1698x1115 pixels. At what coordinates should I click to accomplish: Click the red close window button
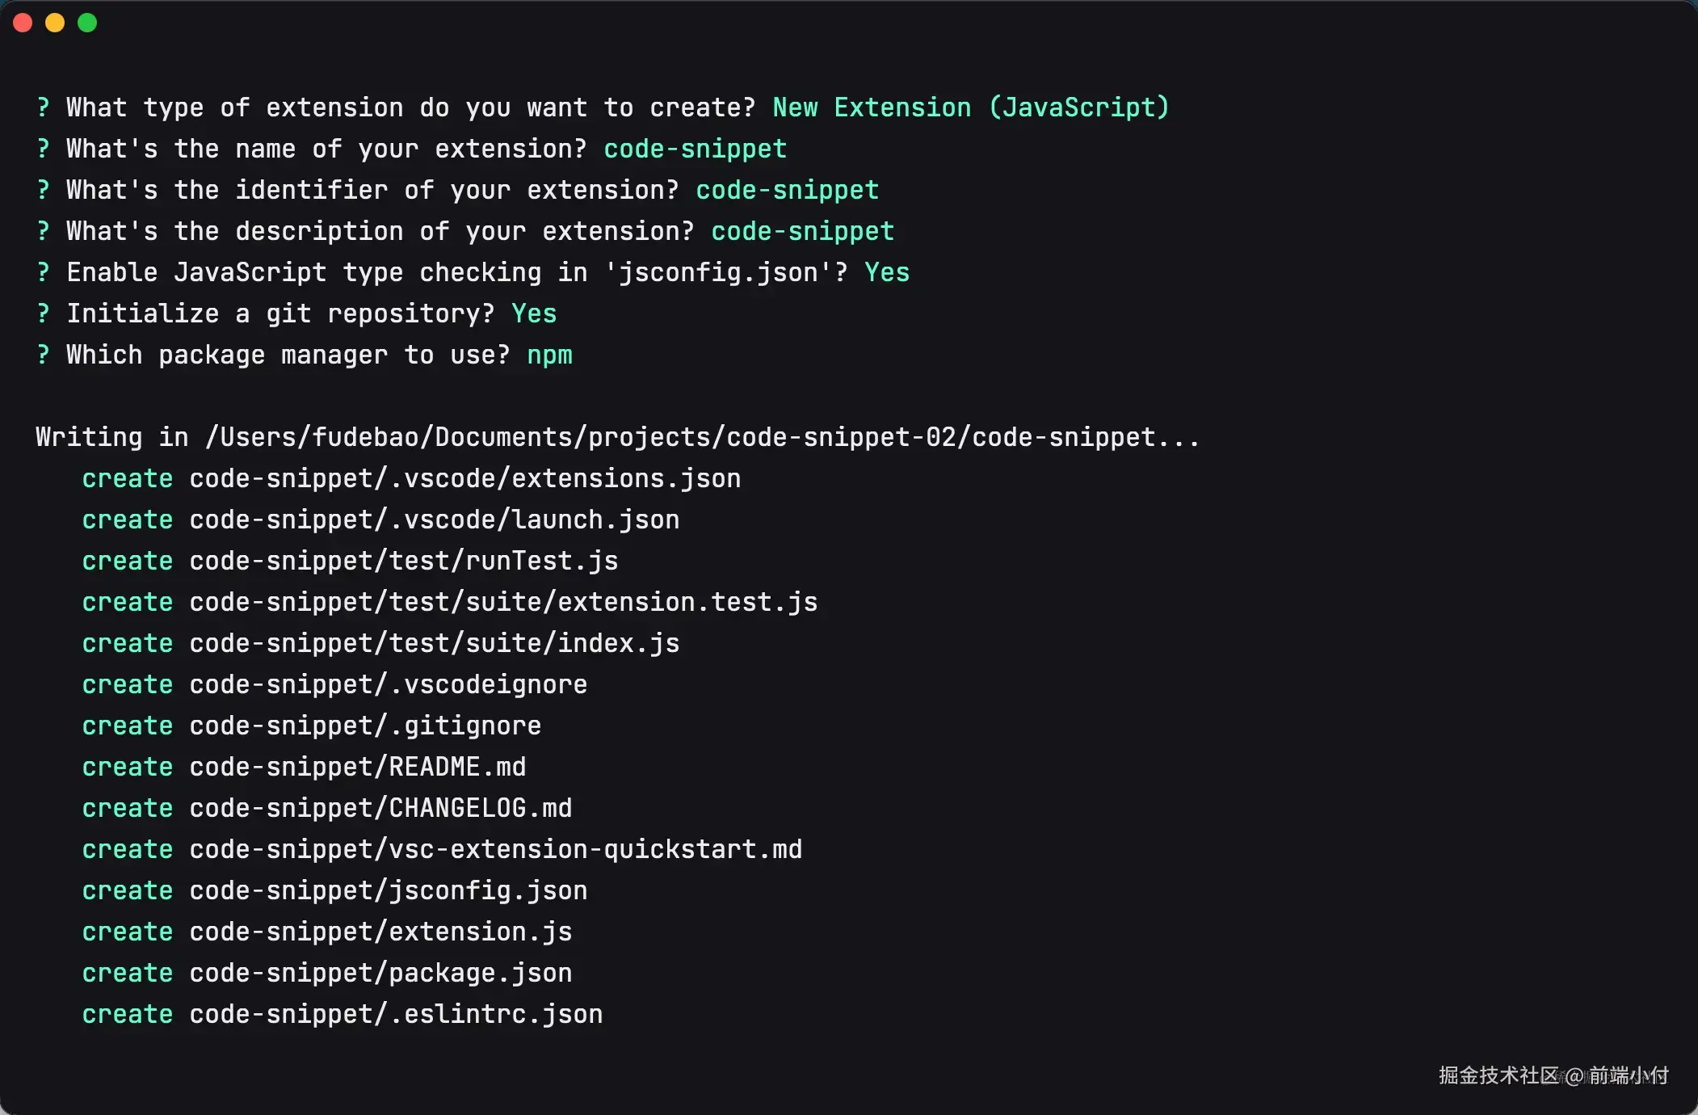click(x=23, y=23)
